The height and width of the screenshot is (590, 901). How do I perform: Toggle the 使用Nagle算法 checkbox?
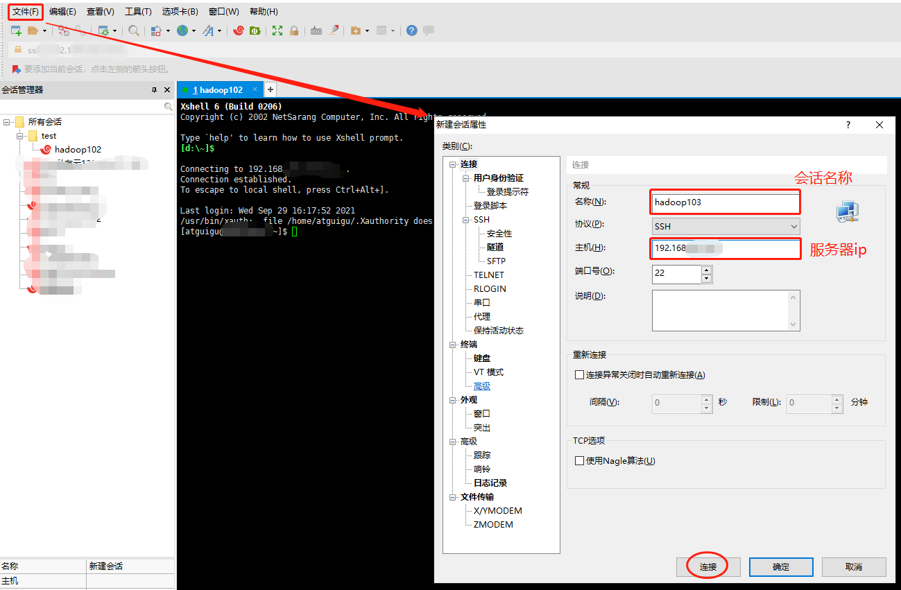click(x=580, y=461)
